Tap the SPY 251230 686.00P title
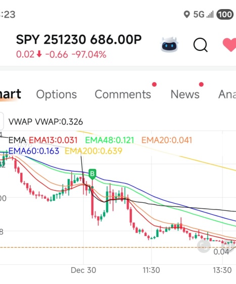236x284 pixels. coord(79,39)
